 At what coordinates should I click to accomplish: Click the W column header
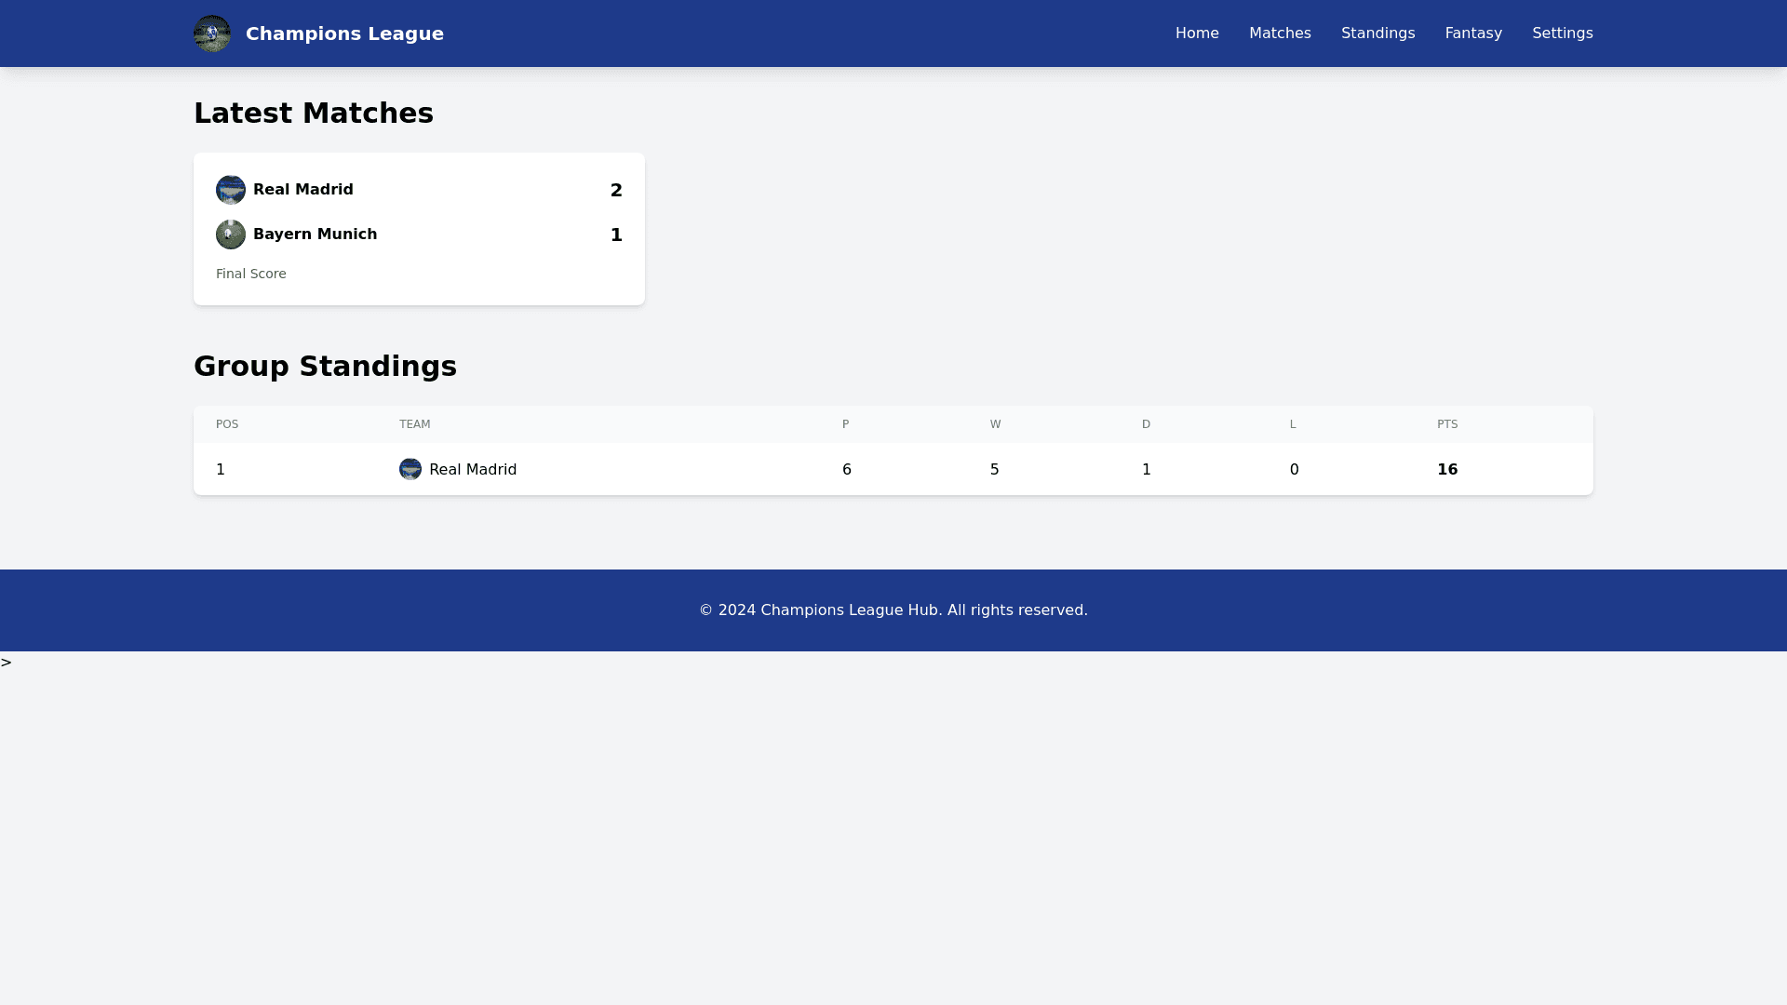995,424
